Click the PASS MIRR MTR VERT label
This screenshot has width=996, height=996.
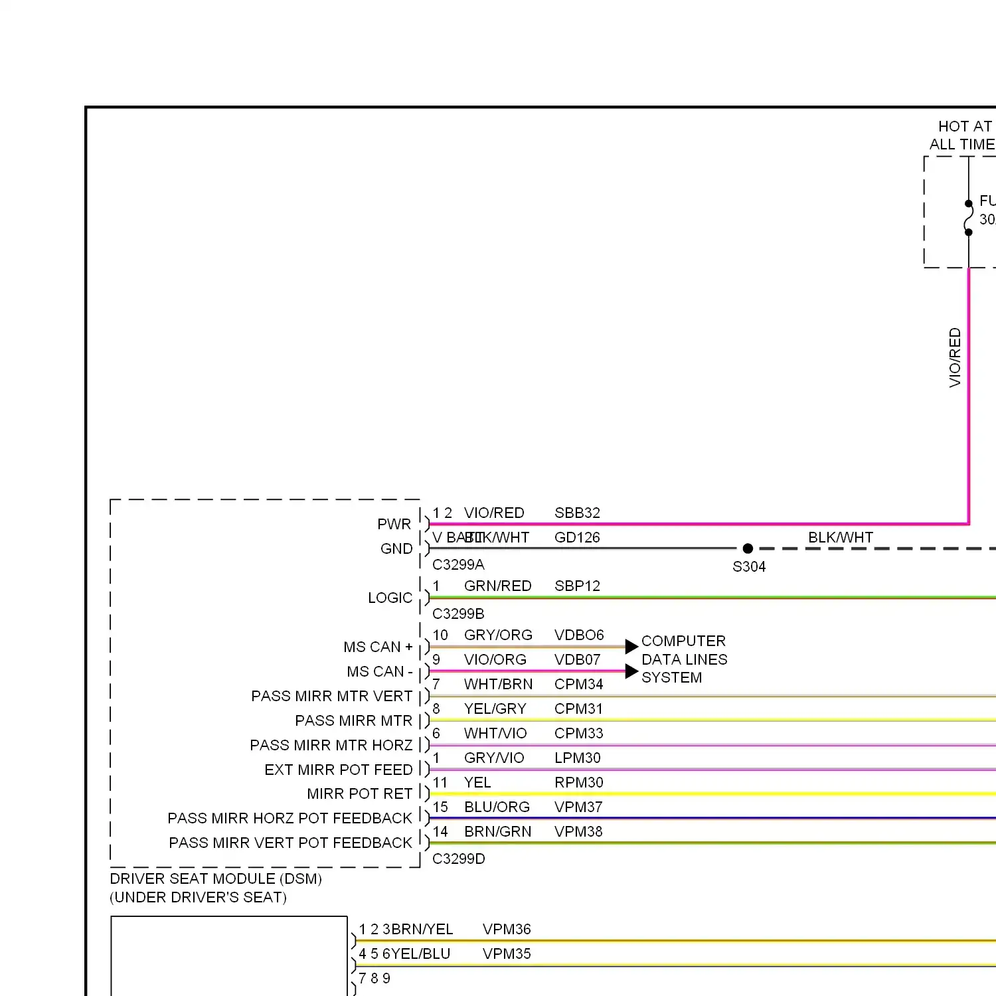332,696
